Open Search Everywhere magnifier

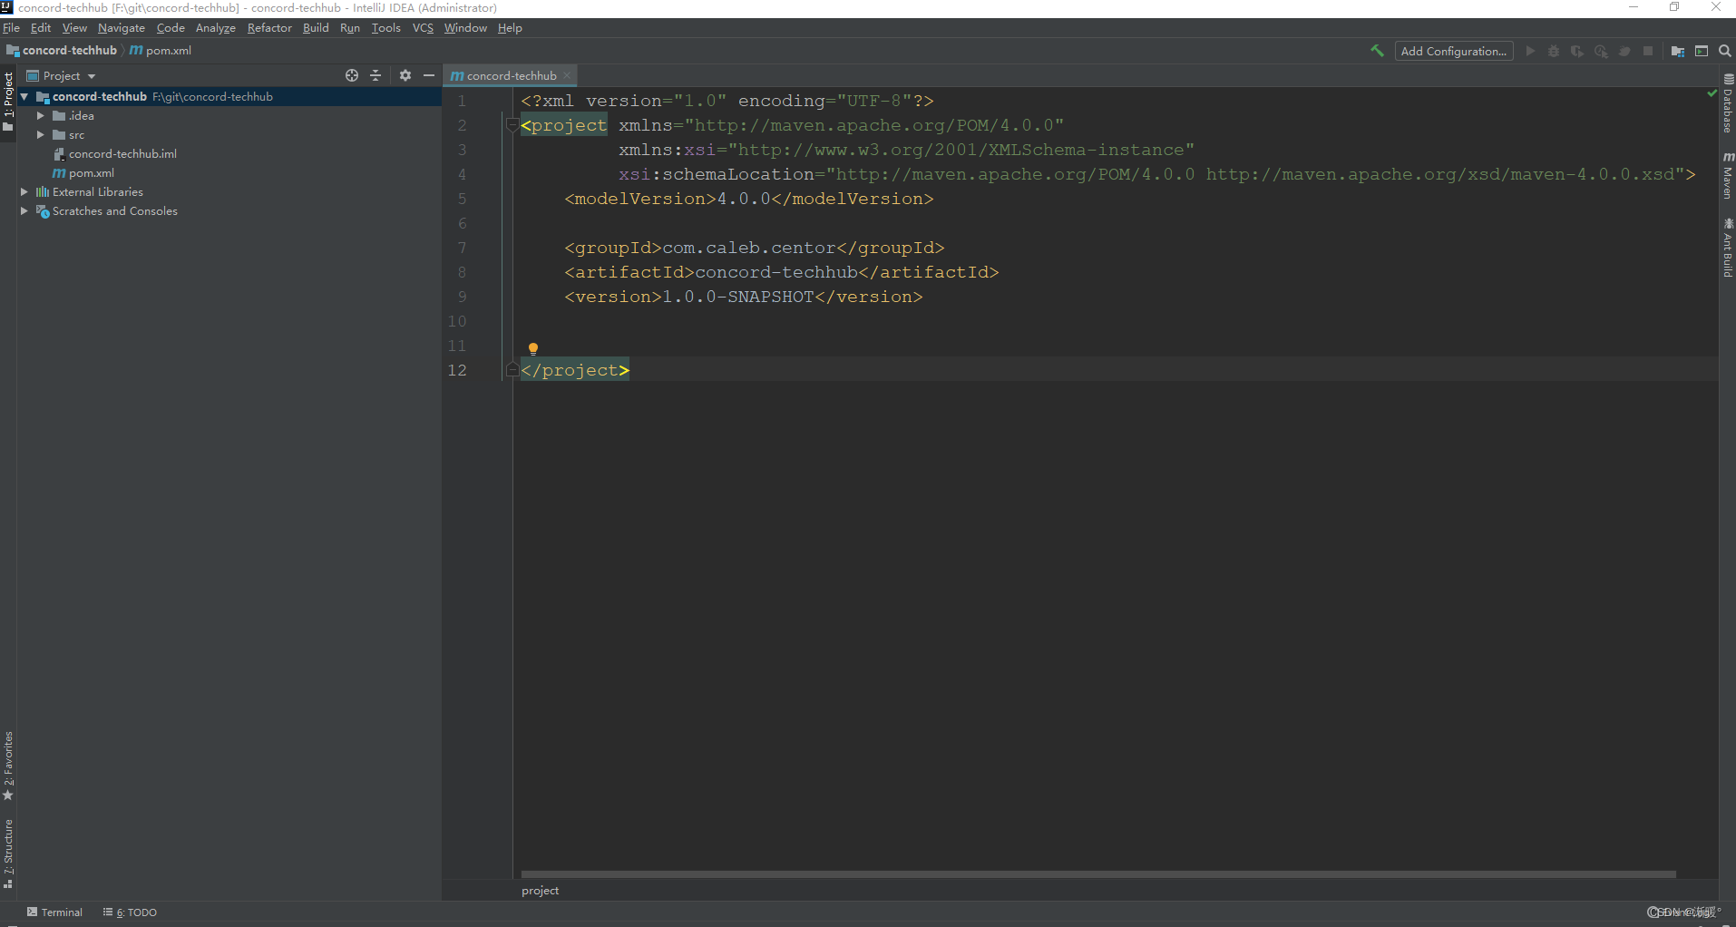click(1725, 51)
